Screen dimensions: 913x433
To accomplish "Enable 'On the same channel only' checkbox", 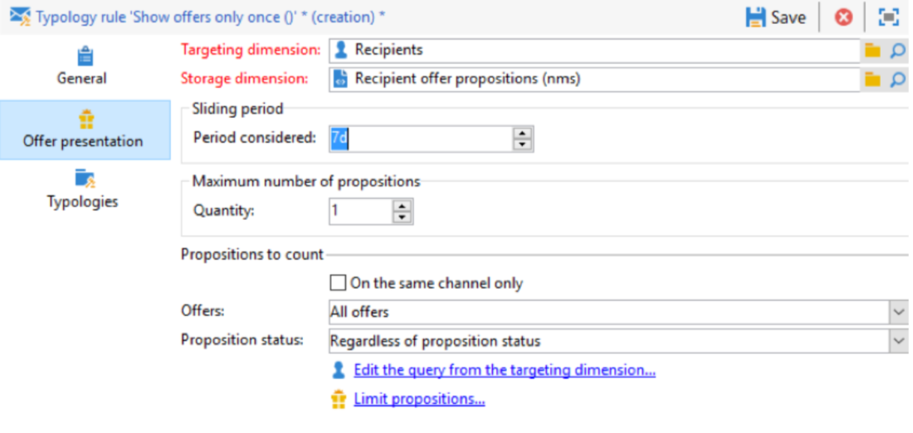I will coord(338,284).
